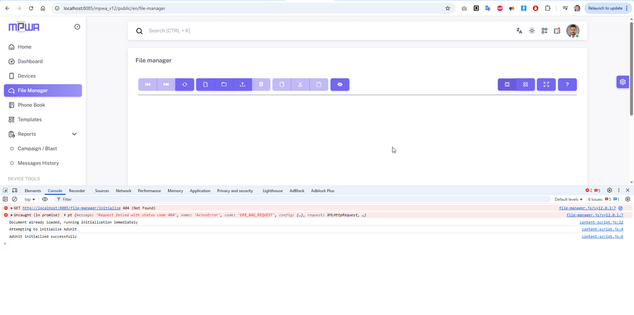Create a new file with the file icon

pos(206,85)
